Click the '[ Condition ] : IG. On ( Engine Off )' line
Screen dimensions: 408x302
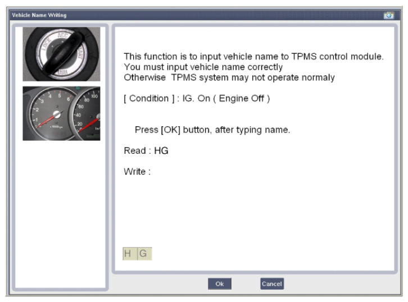197,98
